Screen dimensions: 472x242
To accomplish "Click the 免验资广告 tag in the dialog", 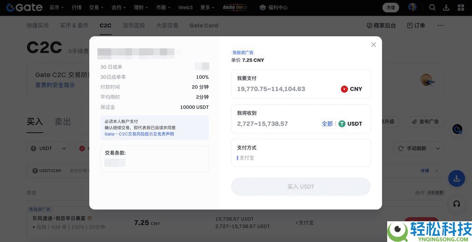I will tap(243, 52).
